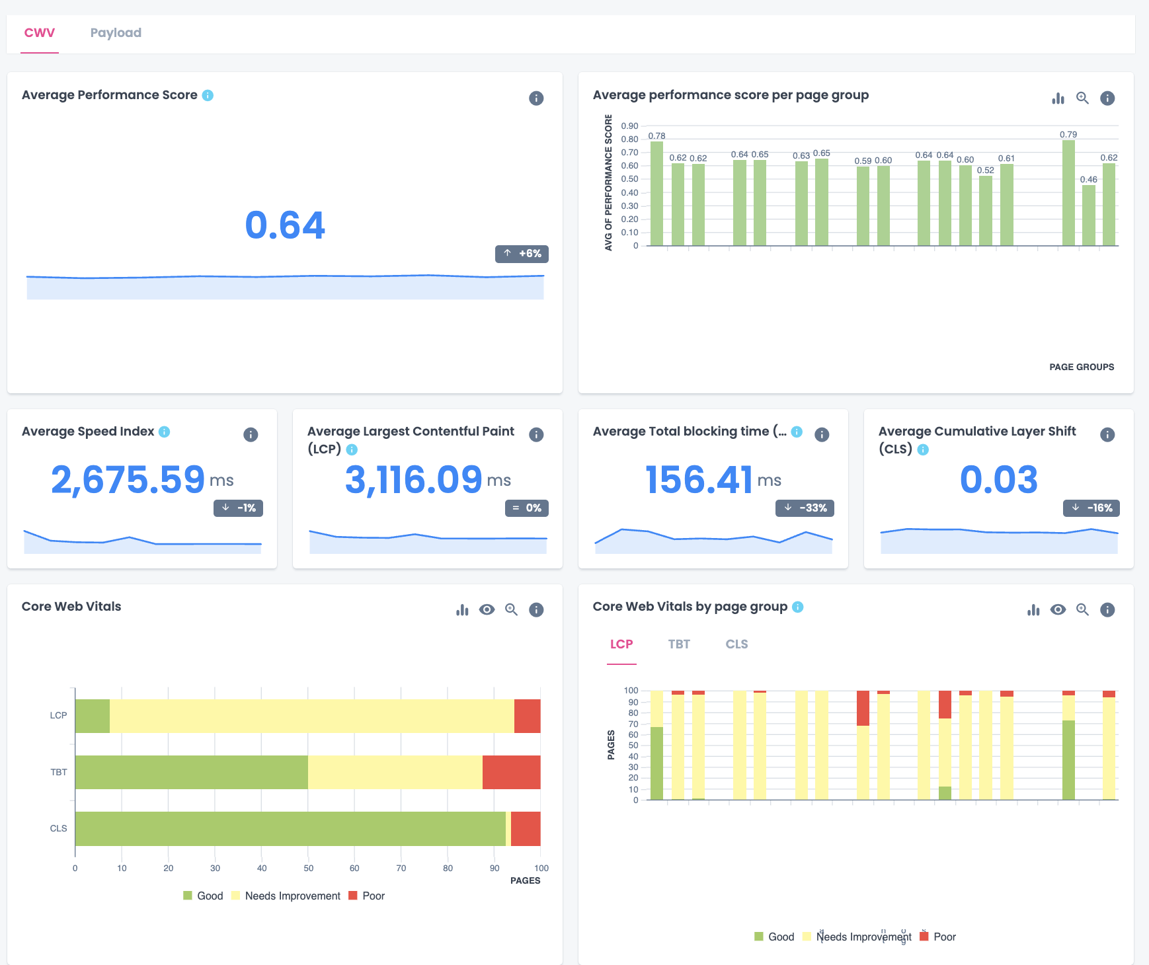Open info for Average Cumulative Layer Shift widget
This screenshot has width=1149, height=965.
tap(1108, 434)
